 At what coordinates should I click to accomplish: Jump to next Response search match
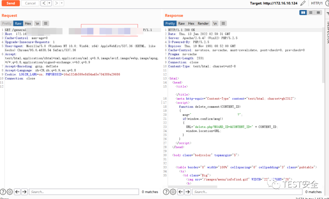pyautogui.click(x=188, y=192)
